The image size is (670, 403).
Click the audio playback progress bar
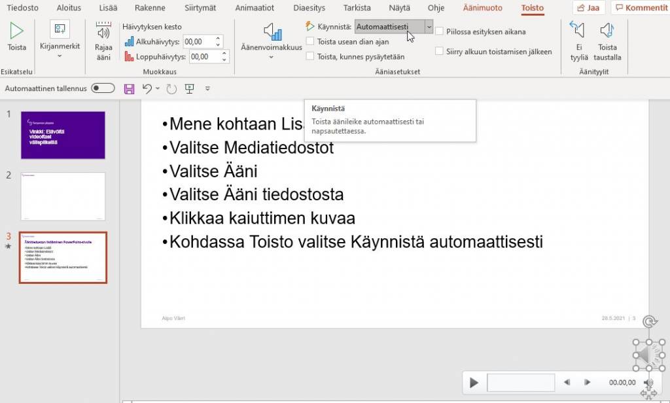click(x=520, y=383)
